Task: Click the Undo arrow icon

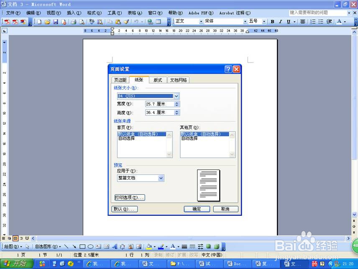Action: 136,22
